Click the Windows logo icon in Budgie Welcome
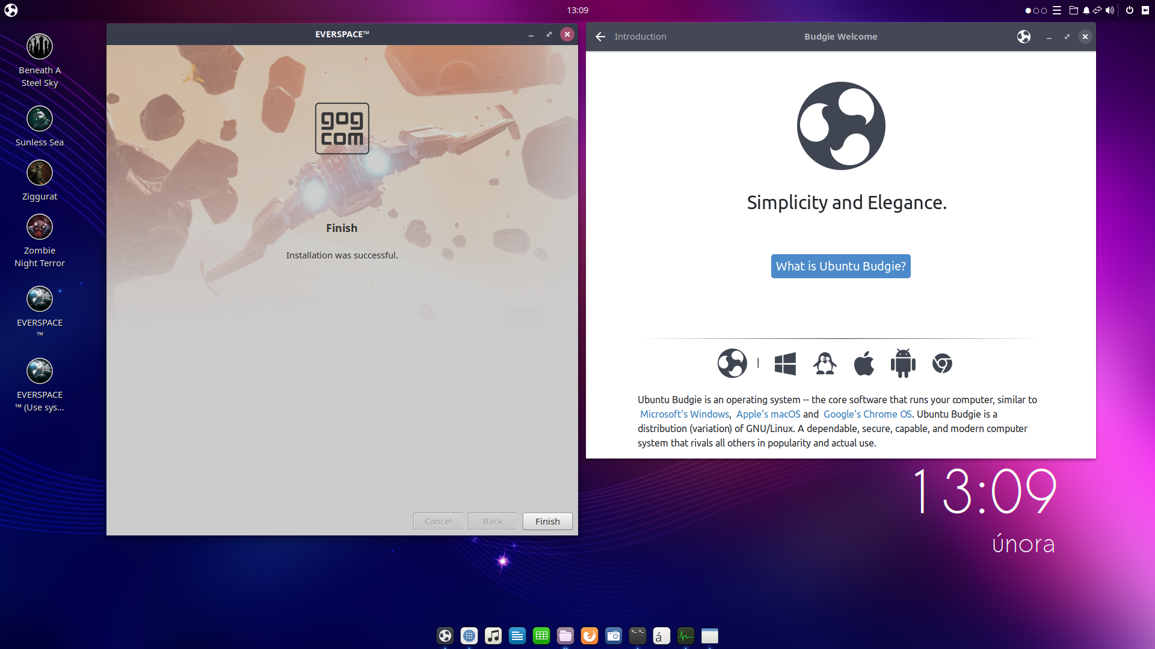Image resolution: width=1155 pixels, height=649 pixels. click(x=785, y=364)
